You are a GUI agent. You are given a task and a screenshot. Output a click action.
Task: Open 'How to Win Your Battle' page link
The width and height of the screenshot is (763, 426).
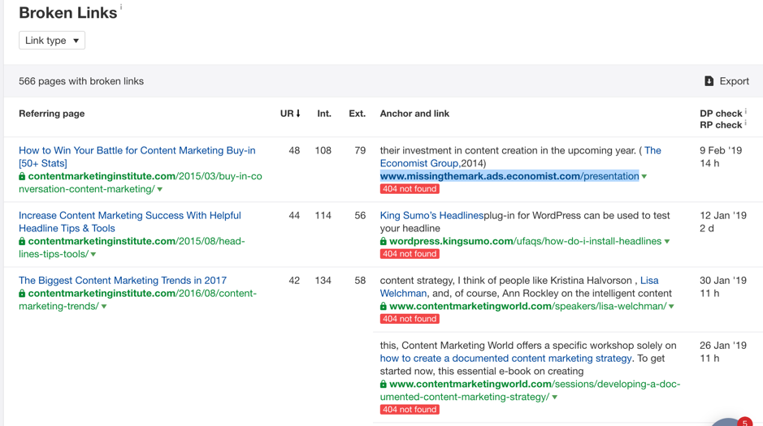(x=137, y=157)
